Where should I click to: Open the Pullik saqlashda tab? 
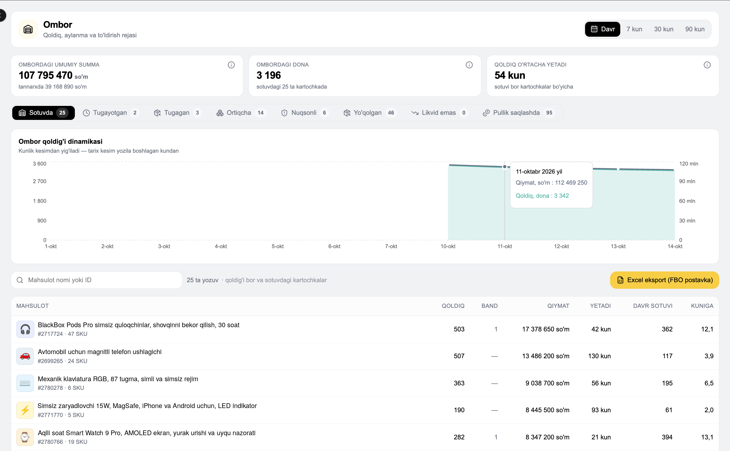point(519,113)
